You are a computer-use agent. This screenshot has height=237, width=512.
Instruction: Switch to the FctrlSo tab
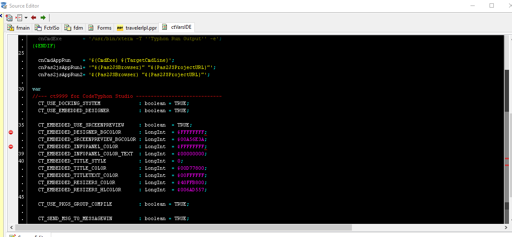(x=47, y=28)
